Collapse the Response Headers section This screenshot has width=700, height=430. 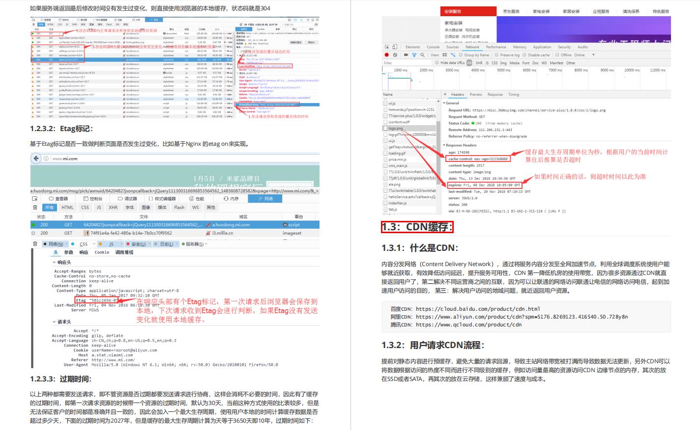click(444, 145)
